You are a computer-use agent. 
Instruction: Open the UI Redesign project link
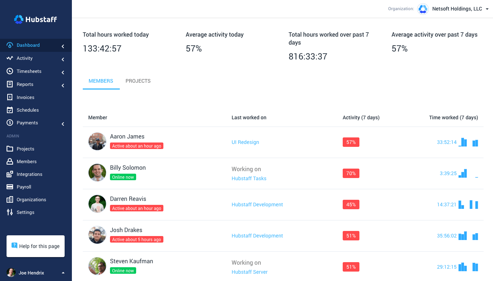pyautogui.click(x=245, y=142)
